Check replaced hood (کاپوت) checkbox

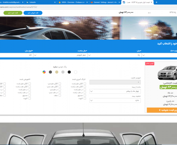(30, 98)
